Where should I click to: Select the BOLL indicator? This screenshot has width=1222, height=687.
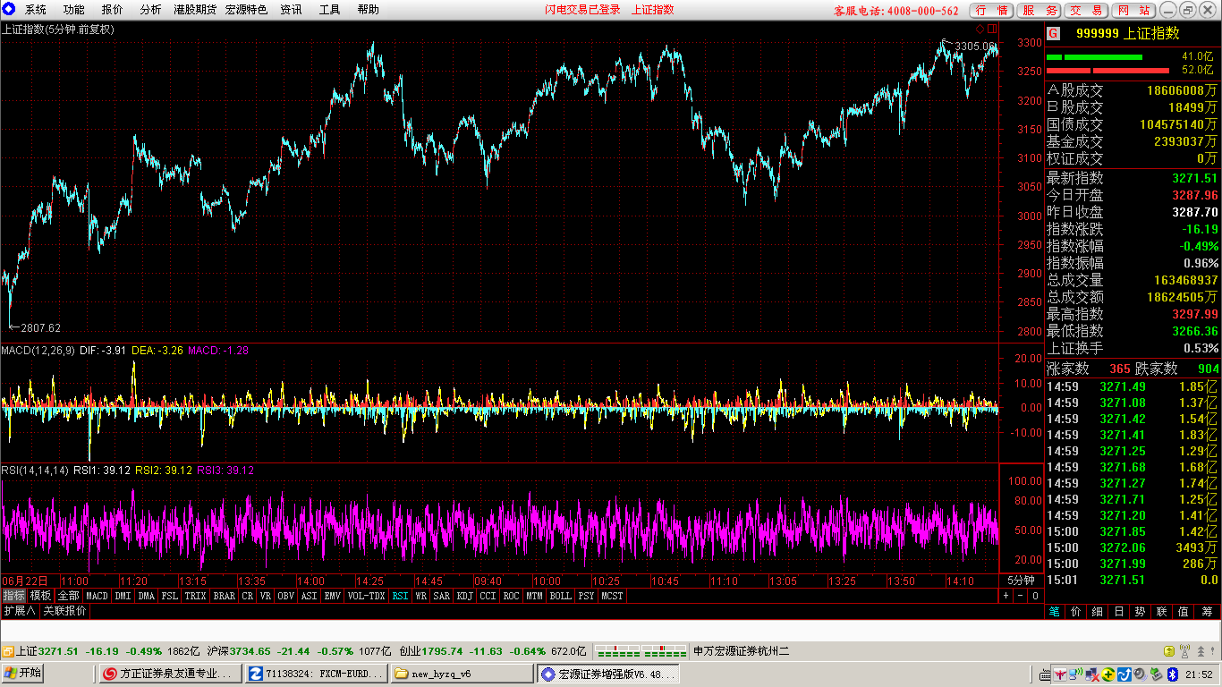[561, 595]
